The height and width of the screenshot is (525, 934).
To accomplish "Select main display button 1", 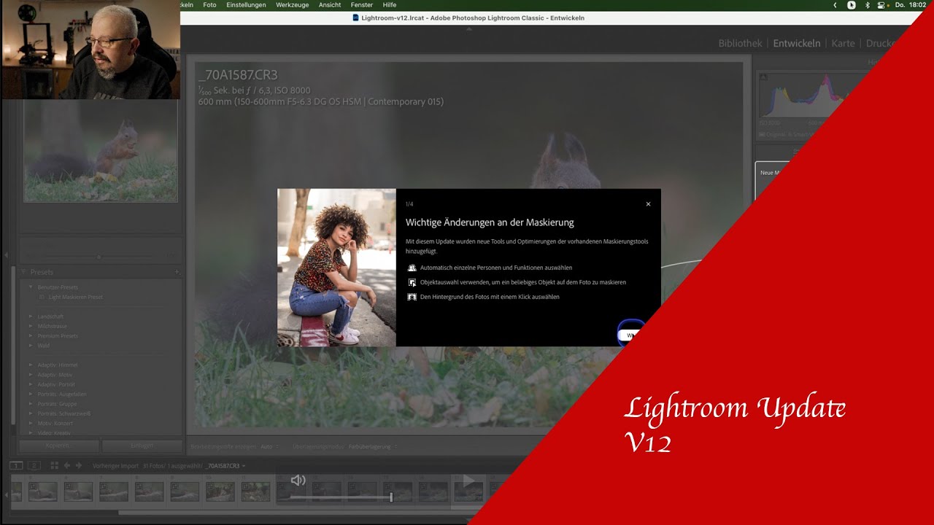I will coord(15,465).
